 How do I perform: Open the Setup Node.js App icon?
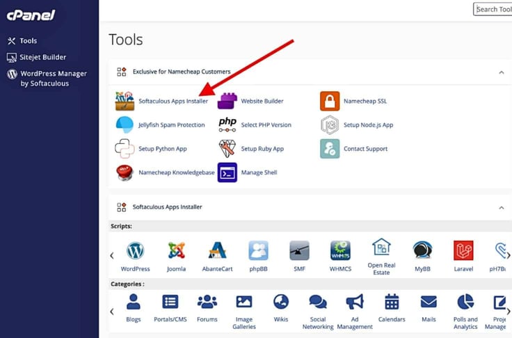tap(330, 124)
